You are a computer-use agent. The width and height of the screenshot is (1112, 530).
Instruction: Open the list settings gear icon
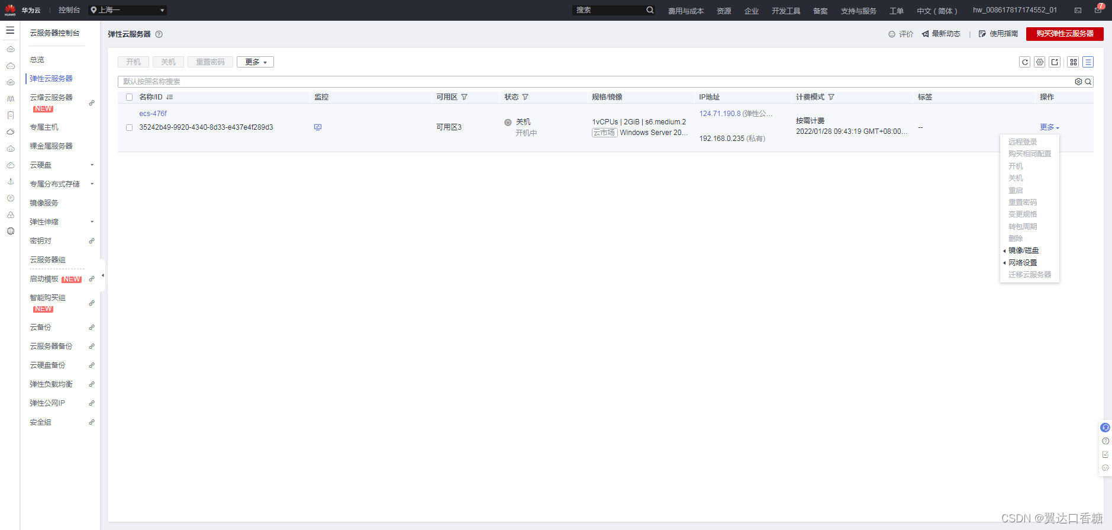(1040, 62)
